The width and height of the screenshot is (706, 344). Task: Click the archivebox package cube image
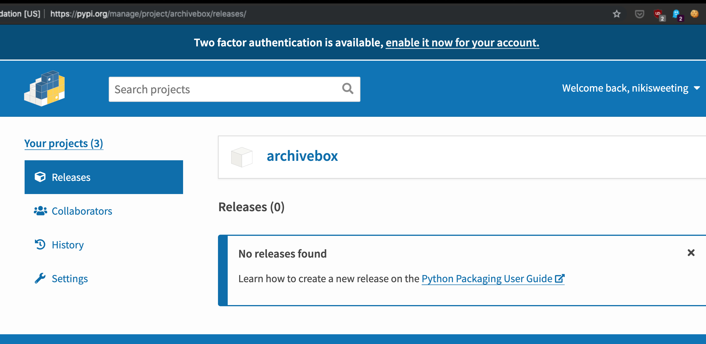[x=242, y=157]
